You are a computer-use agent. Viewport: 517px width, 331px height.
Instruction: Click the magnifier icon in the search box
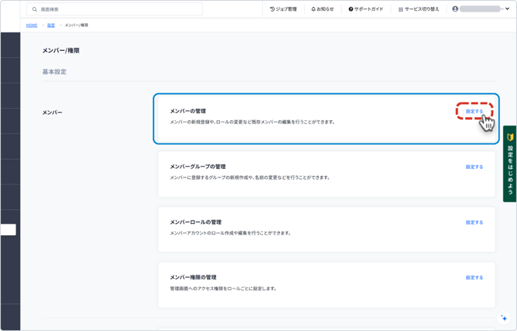(35, 9)
